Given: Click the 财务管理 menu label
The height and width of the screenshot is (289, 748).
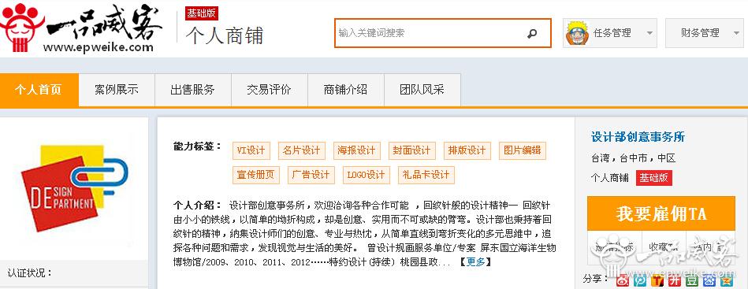Looking at the screenshot, I should (x=700, y=33).
